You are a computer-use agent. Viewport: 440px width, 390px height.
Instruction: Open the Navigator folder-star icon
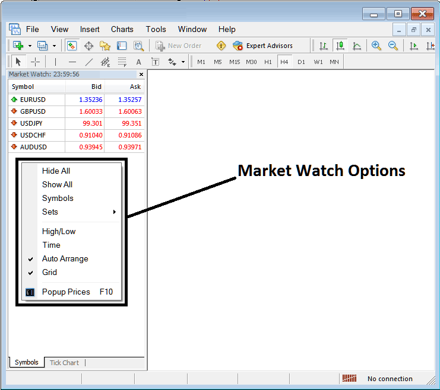tap(105, 46)
